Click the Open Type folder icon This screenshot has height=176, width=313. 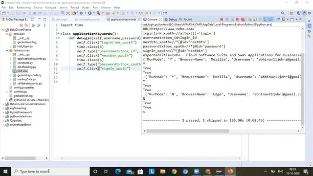click(108, 13)
